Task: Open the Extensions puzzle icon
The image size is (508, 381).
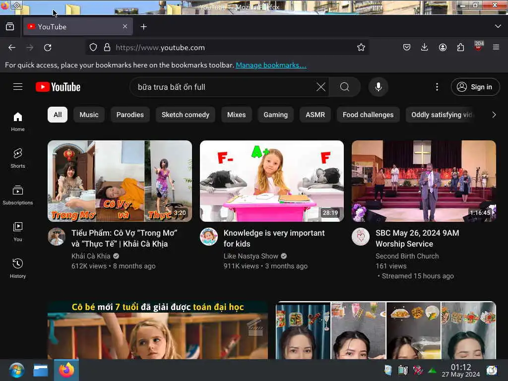Action: (460, 48)
